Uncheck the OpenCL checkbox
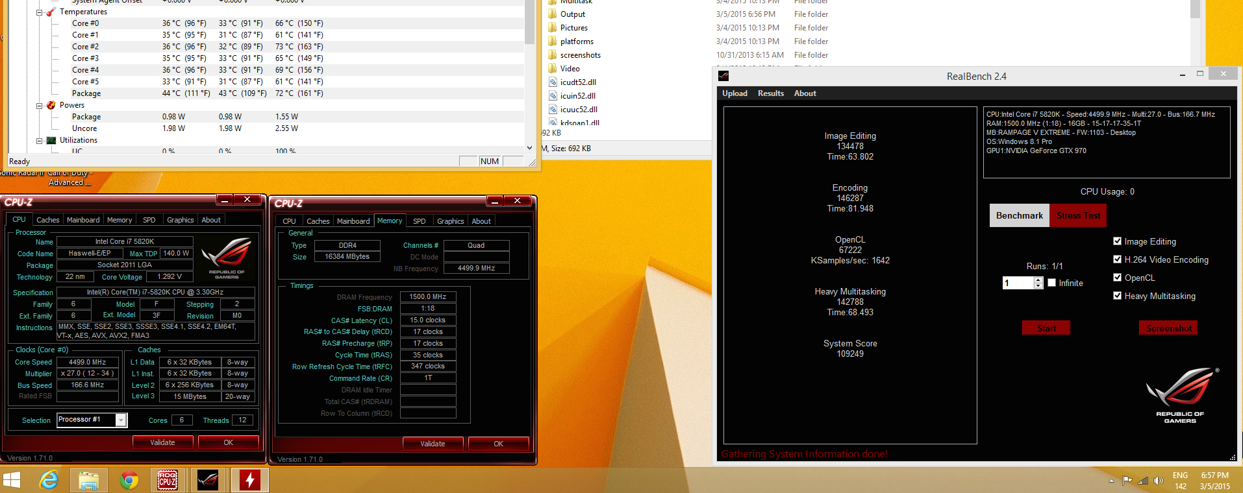This screenshot has height=493, width=1243. point(1117,277)
